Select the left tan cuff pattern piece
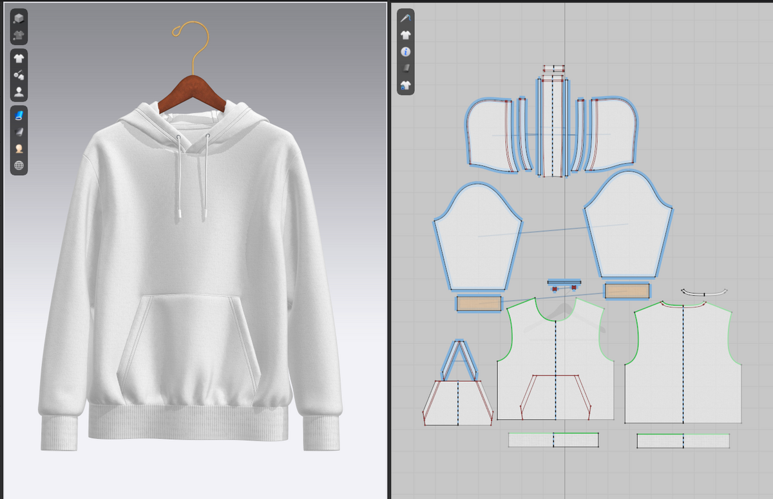This screenshot has width=773, height=499. pyautogui.click(x=479, y=303)
